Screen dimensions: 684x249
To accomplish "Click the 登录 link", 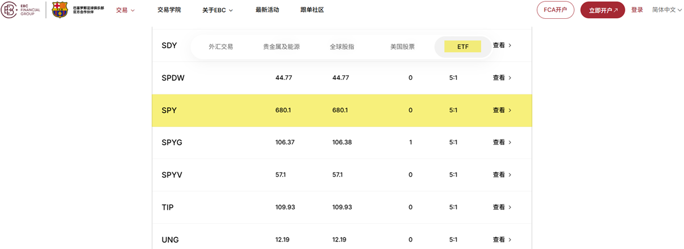I will (x=637, y=10).
